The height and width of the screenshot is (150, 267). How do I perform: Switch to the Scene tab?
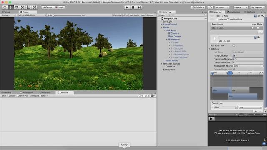pyautogui.click(x=6, y=12)
